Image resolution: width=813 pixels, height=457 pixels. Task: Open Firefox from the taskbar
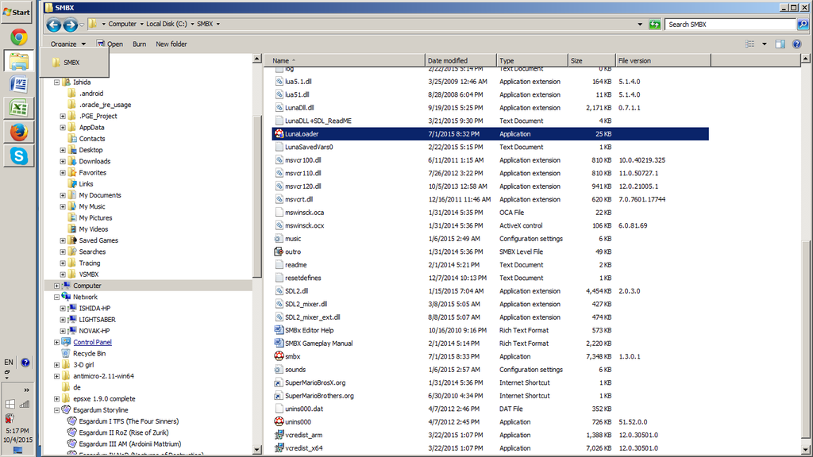19,132
